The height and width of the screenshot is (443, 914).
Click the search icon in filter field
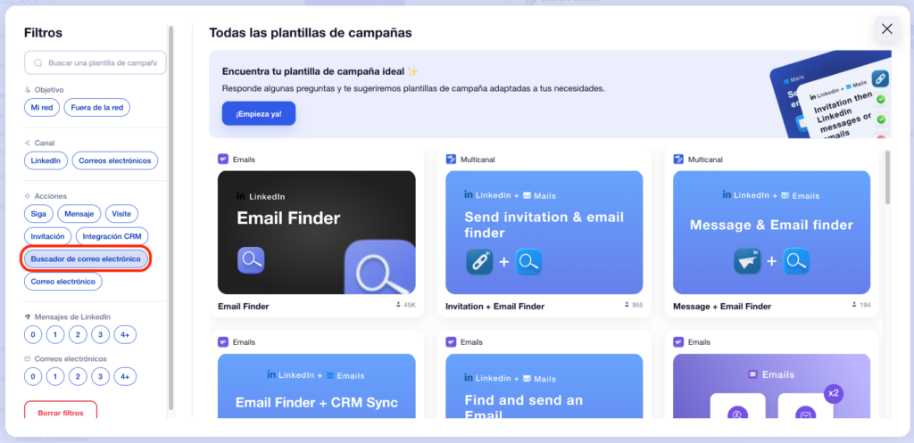tap(37, 63)
